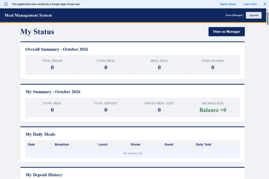269x179 pixels.
Task: Click the Log out button
Action: pyautogui.click(x=254, y=15)
